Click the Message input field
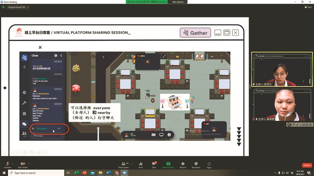 point(47,136)
